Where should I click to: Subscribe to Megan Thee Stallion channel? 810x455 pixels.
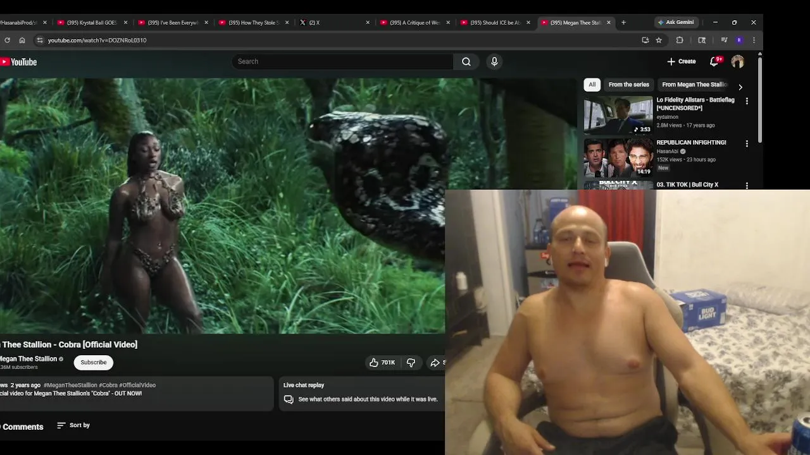click(x=94, y=362)
